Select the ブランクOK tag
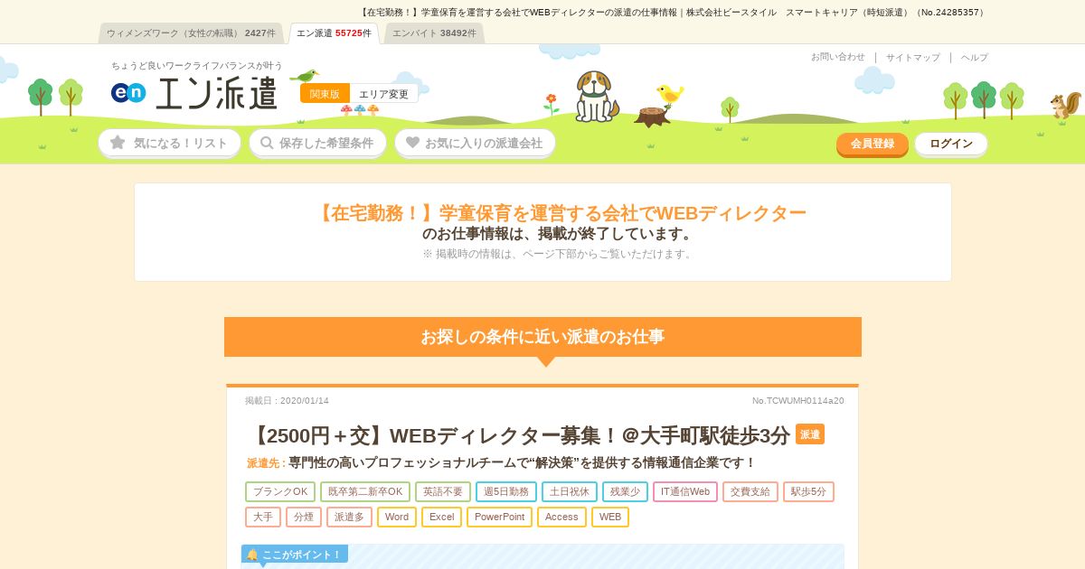The width and height of the screenshot is (1085, 569). click(280, 492)
